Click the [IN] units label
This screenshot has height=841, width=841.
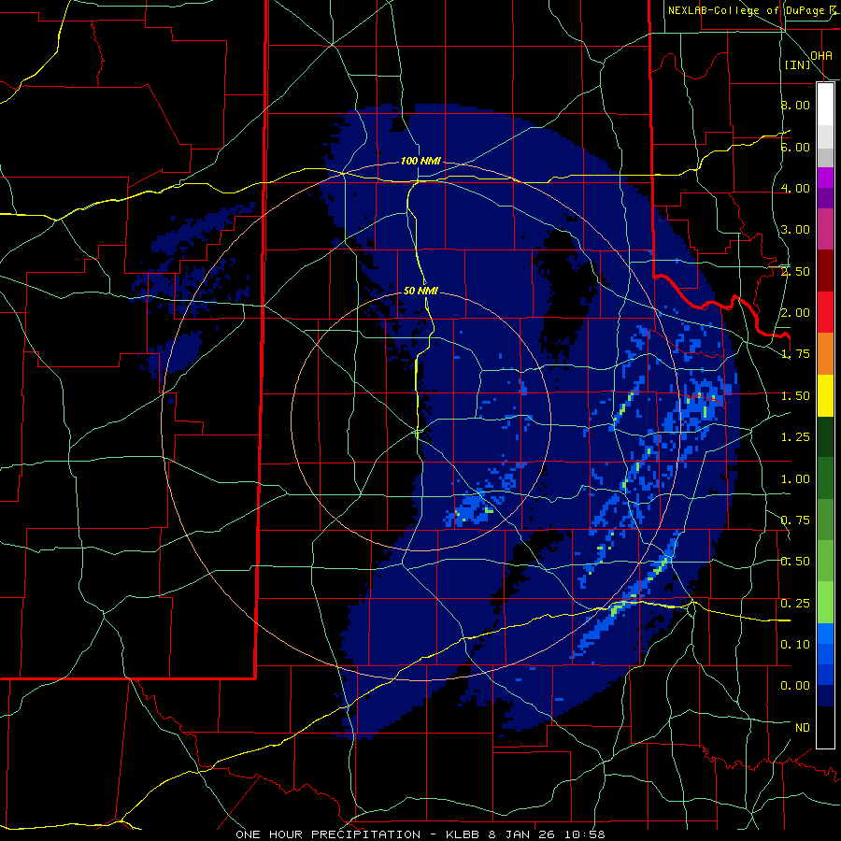click(x=798, y=64)
